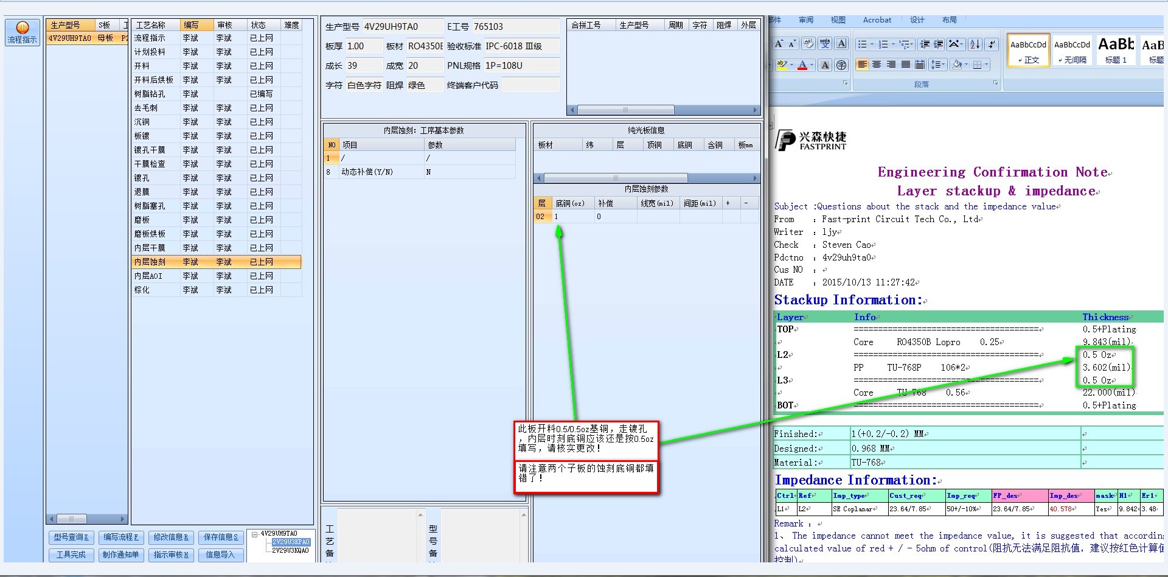
Task: Click the 板厚 input field
Action: 363,46
